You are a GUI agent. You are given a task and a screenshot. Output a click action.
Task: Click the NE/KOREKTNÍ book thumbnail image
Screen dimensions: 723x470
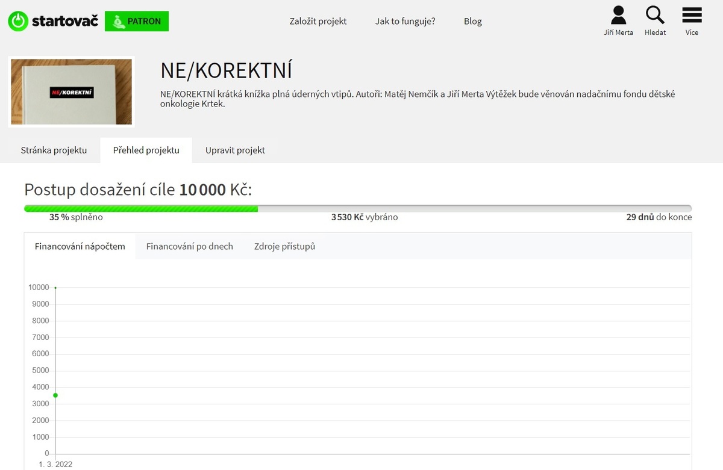[71, 92]
